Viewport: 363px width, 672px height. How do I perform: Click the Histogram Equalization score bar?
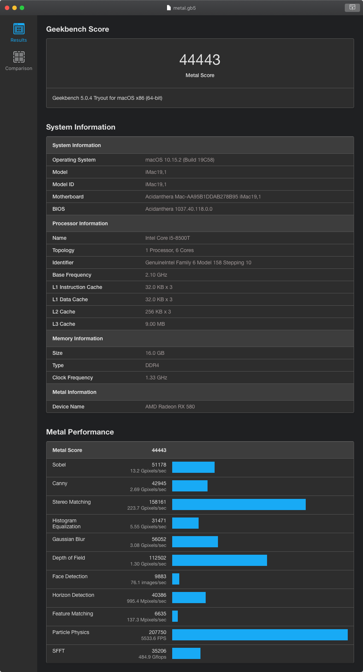pyautogui.click(x=185, y=523)
